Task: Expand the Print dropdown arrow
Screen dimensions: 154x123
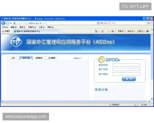Action: [x=115, y=31]
